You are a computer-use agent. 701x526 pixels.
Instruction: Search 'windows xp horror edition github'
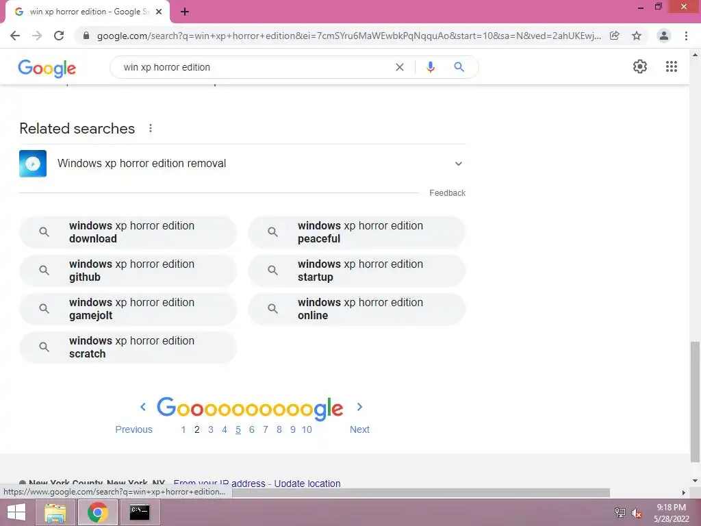coord(128,271)
